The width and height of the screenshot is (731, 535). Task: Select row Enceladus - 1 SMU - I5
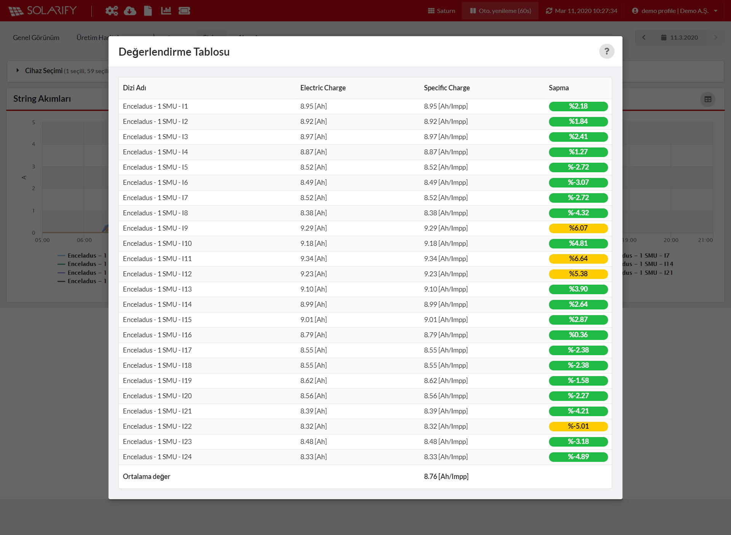[365, 167]
